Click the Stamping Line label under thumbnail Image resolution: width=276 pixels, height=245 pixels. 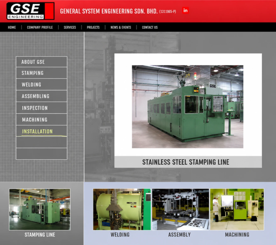(x=40, y=235)
